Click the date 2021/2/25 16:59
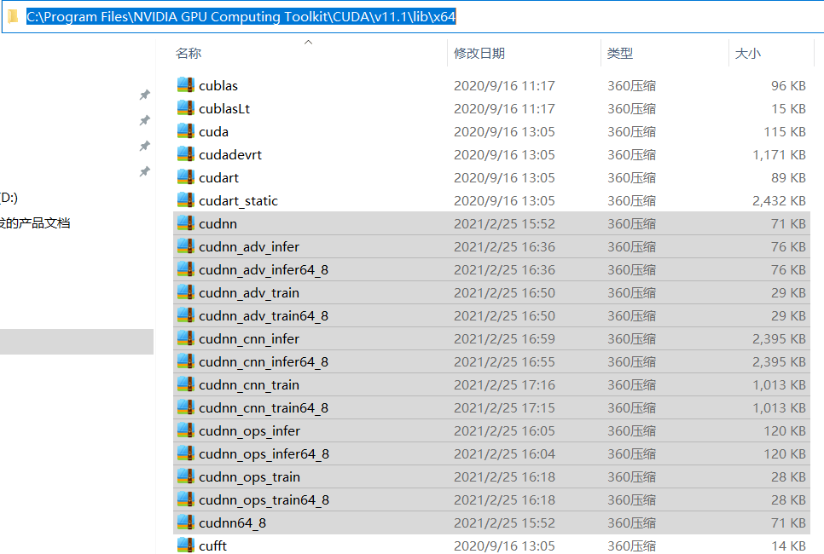This screenshot has width=824, height=554. click(504, 338)
